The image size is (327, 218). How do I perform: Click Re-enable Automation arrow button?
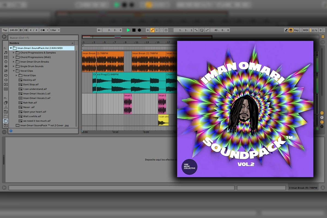(157, 30)
